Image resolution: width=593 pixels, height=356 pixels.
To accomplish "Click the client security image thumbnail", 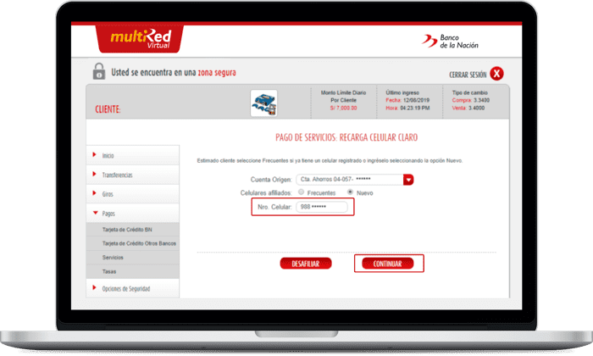I will pyautogui.click(x=263, y=103).
